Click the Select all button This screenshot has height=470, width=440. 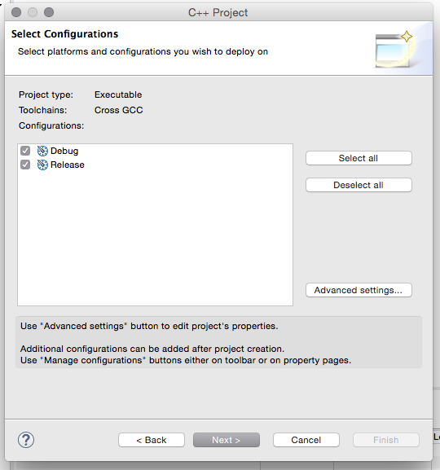click(x=359, y=158)
